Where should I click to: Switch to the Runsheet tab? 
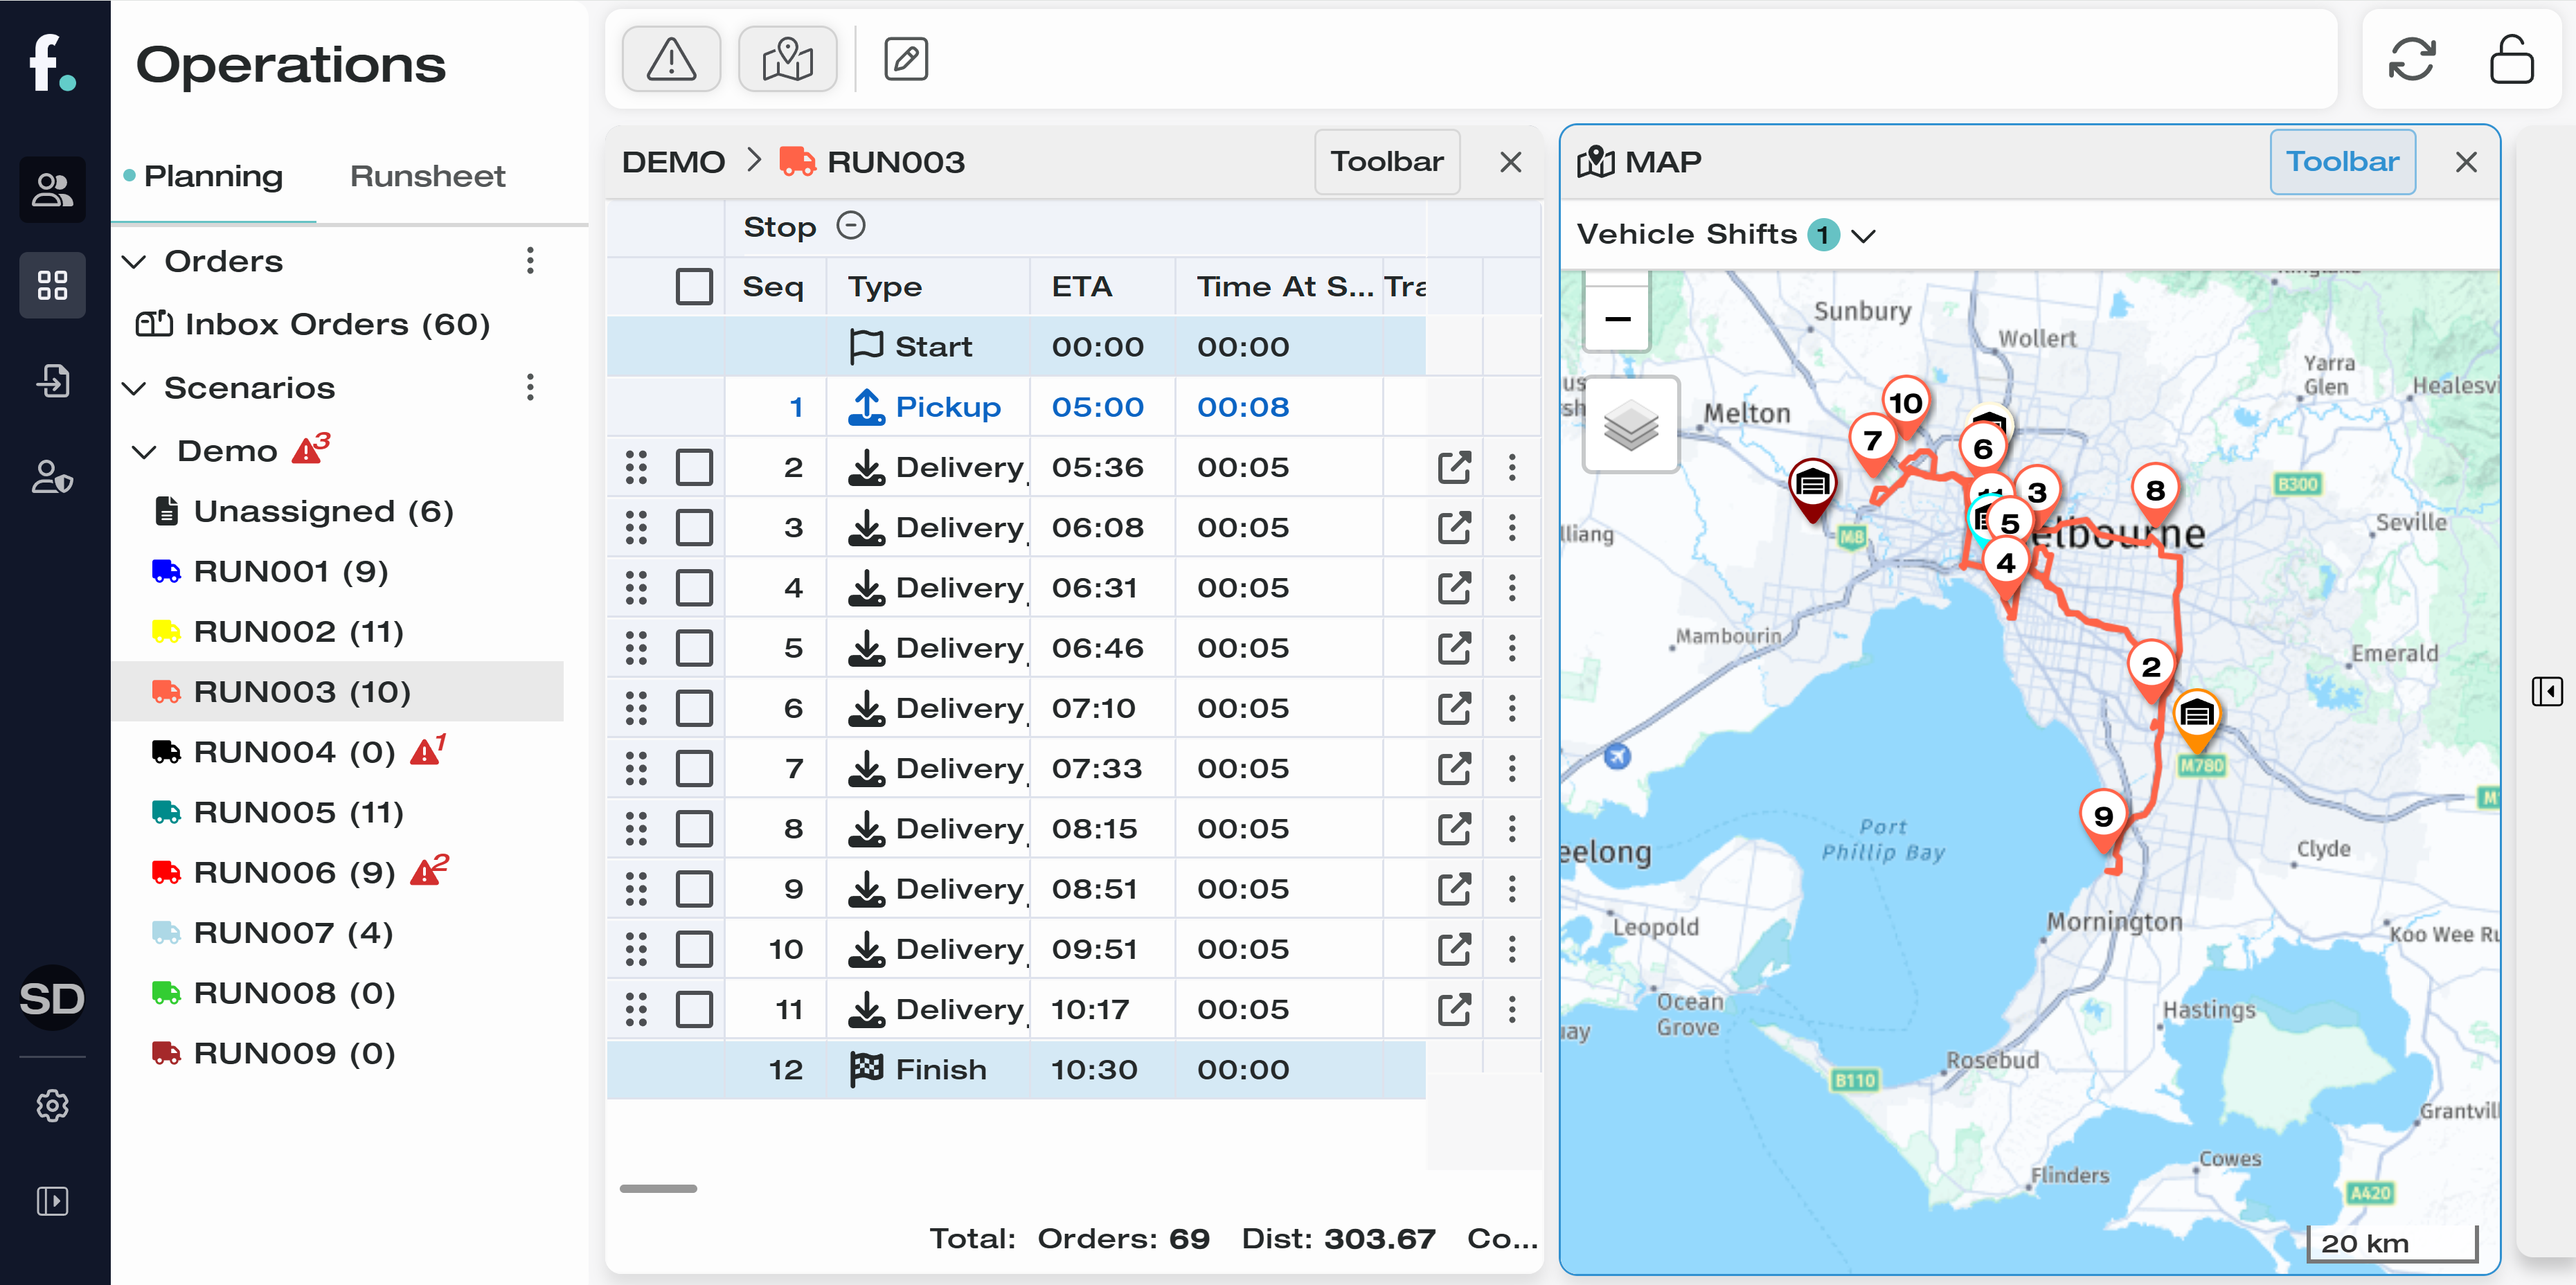(x=428, y=175)
